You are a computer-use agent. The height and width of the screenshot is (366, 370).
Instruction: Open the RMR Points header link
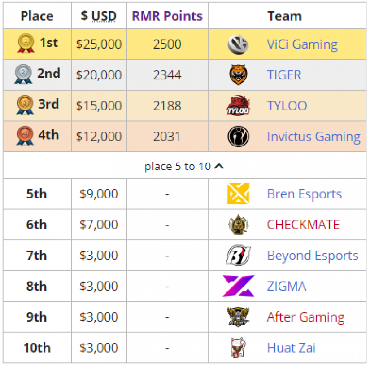click(167, 16)
